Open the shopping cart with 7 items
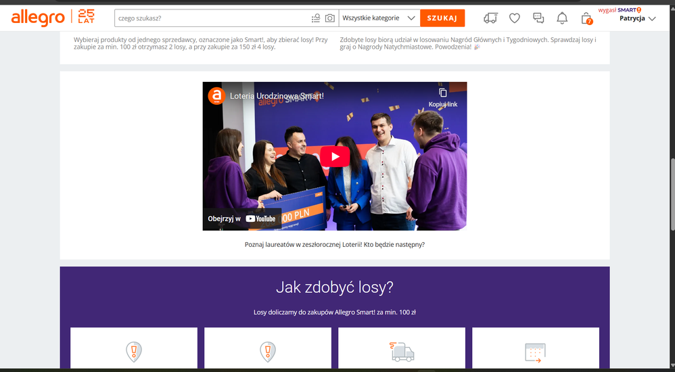Image resolution: width=675 pixels, height=372 pixels. click(x=586, y=19)
